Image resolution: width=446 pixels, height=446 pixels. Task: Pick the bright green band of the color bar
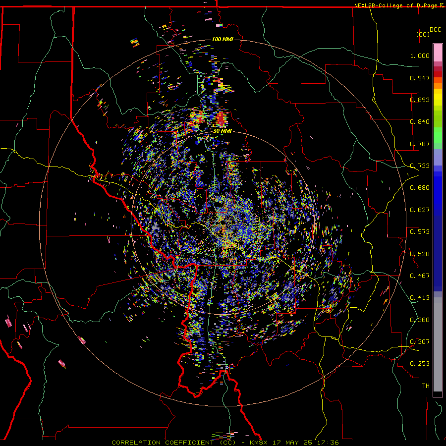(438, 135)
